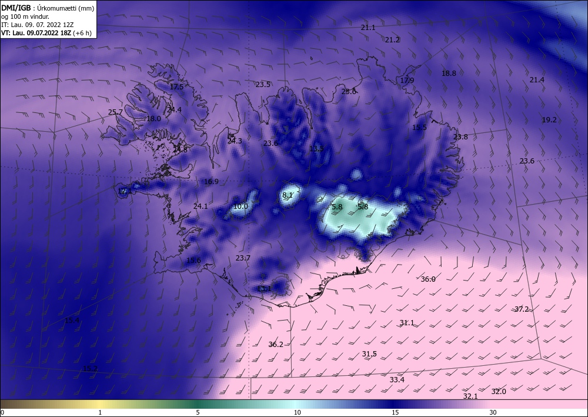The height and width of the screenshot is (417, 588).
Task: Select the 23.7 value
Action: tap(243, 258)
